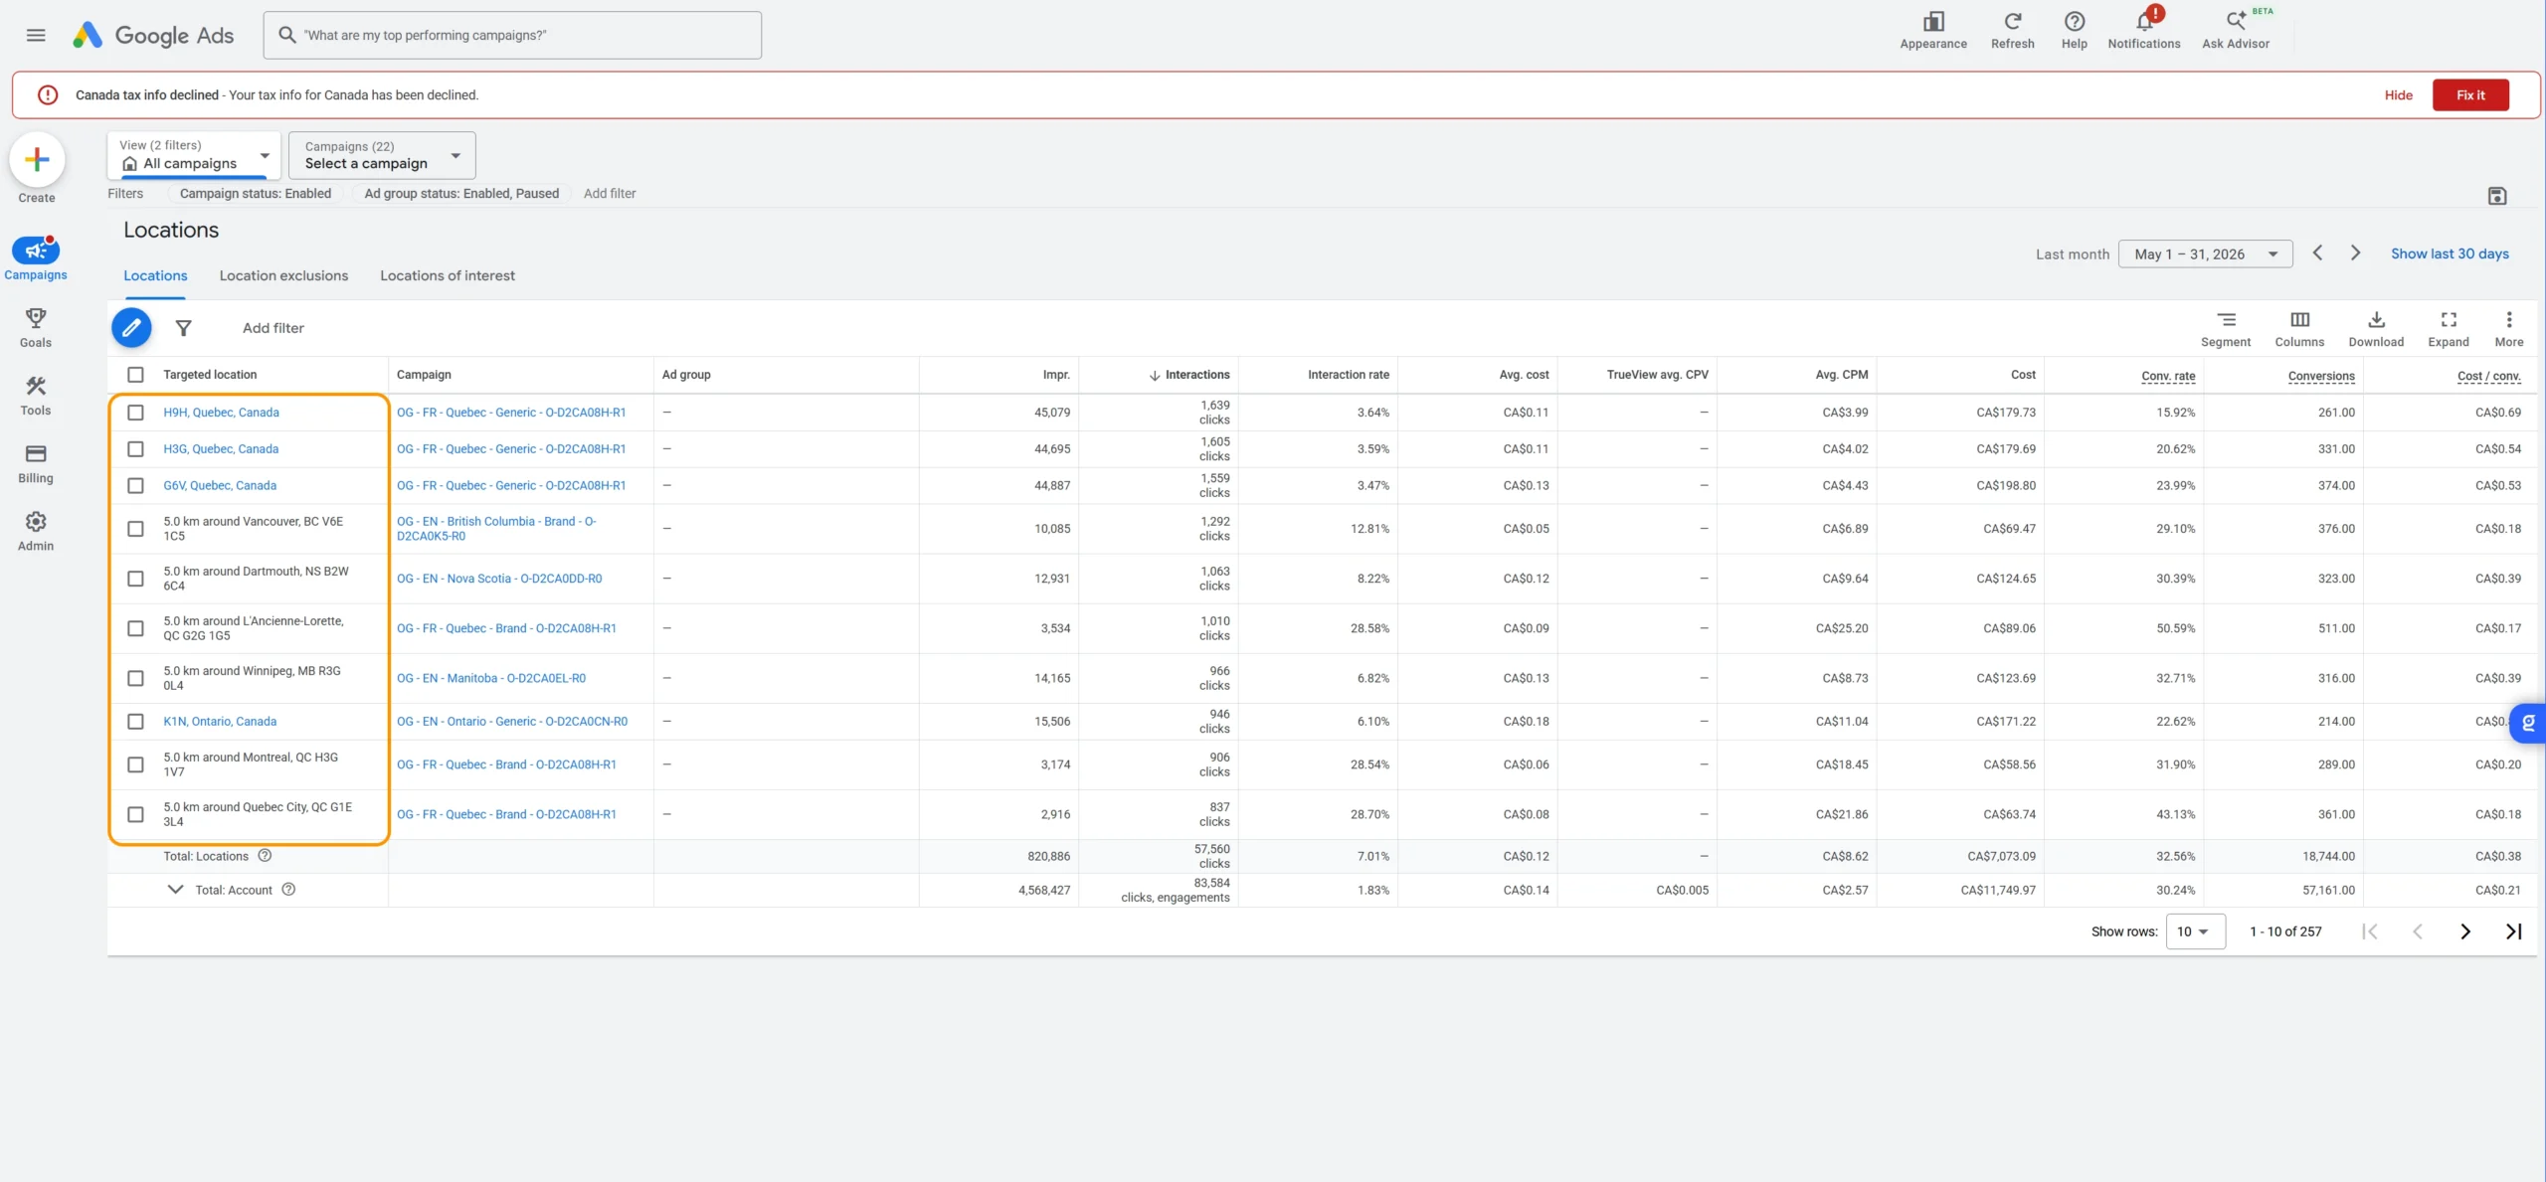Viewport: 2546px width, 1182px height.
Task: Click the Fix it button
Action: coord(2469,94)
